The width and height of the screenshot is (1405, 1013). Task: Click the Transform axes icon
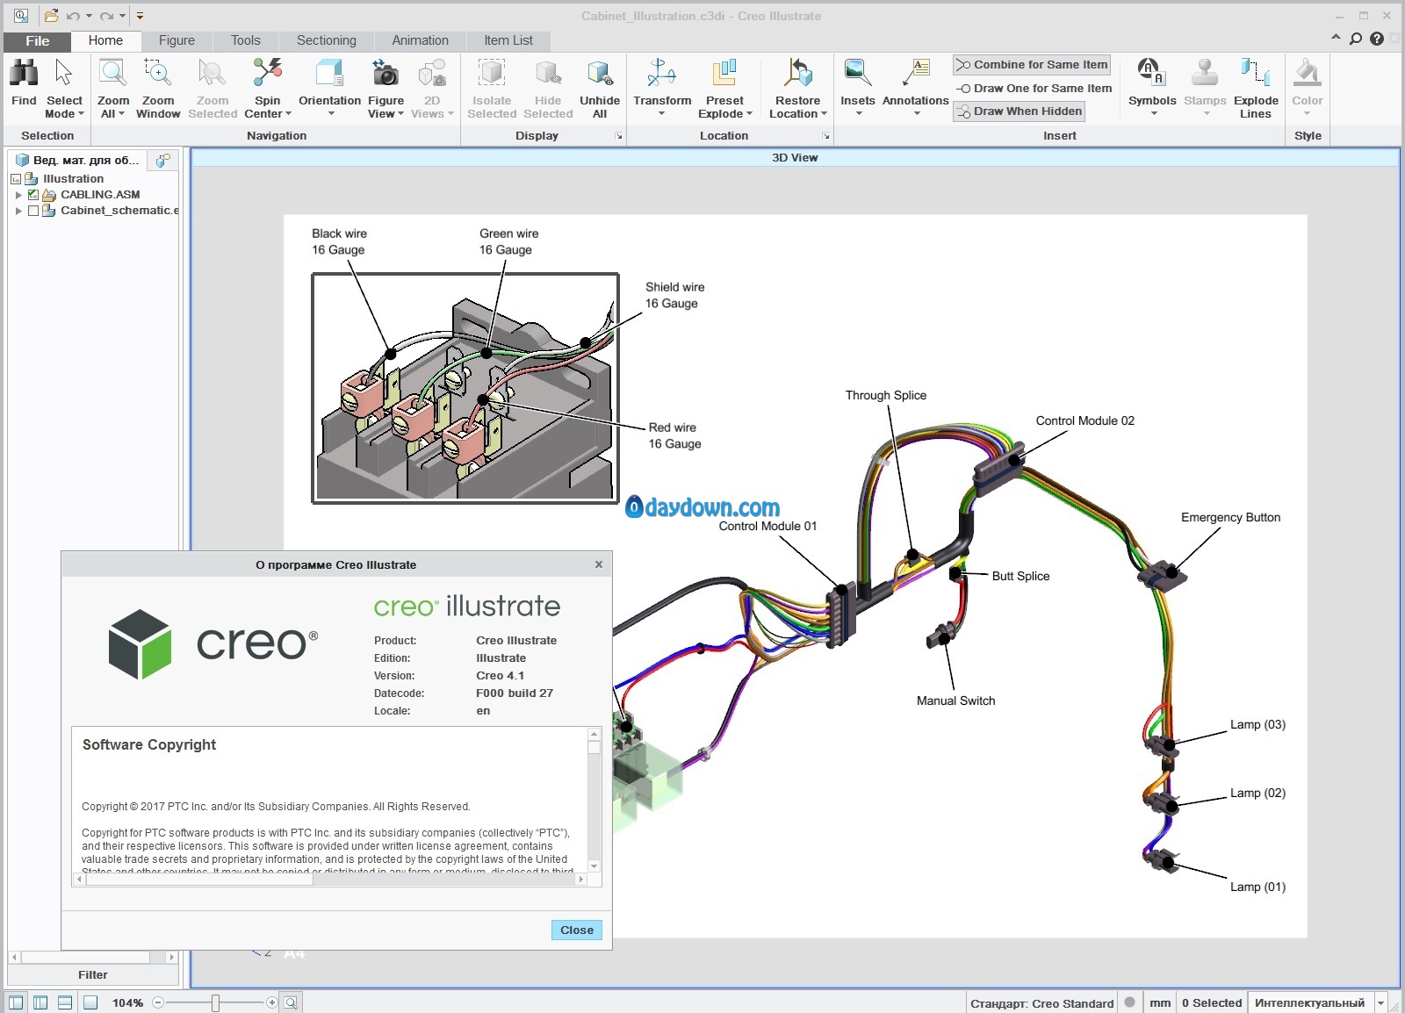pyautogui.click(x=662, y=74)
